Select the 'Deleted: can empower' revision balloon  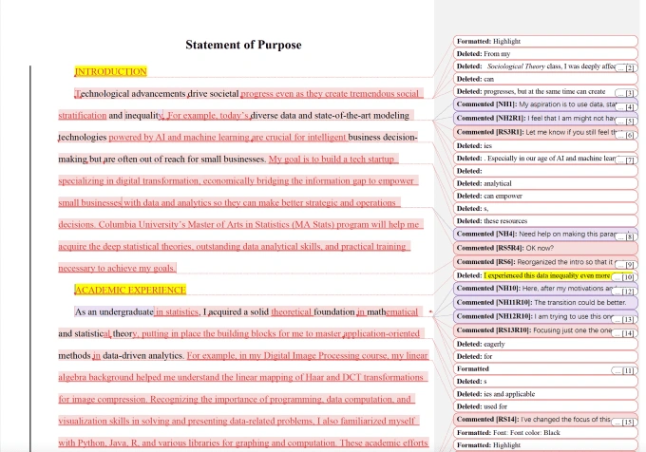(545, 196)
